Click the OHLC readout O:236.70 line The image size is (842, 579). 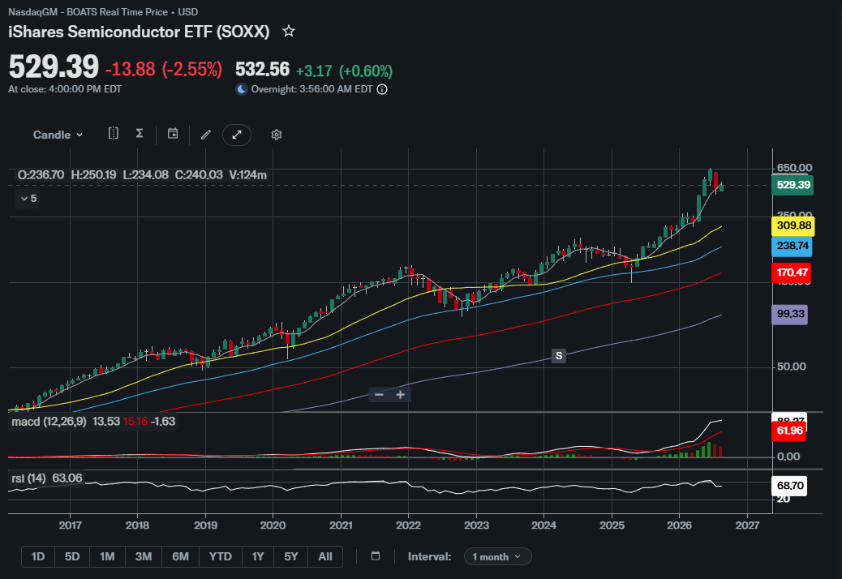(x=142, y=175)
